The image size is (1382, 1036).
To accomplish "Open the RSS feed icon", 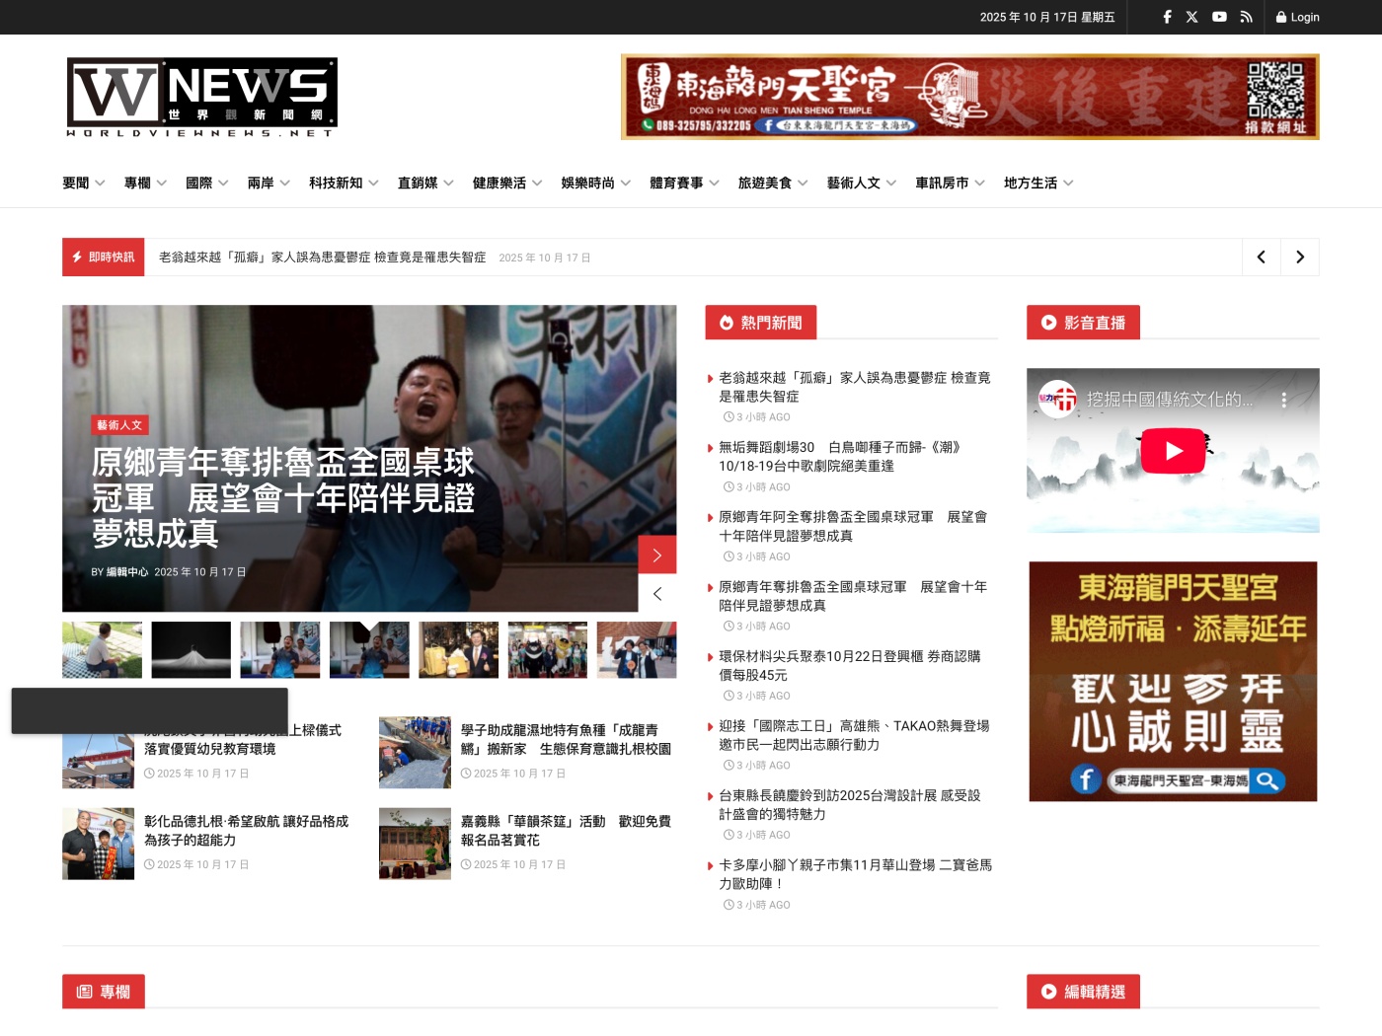I will point(1246,17).
